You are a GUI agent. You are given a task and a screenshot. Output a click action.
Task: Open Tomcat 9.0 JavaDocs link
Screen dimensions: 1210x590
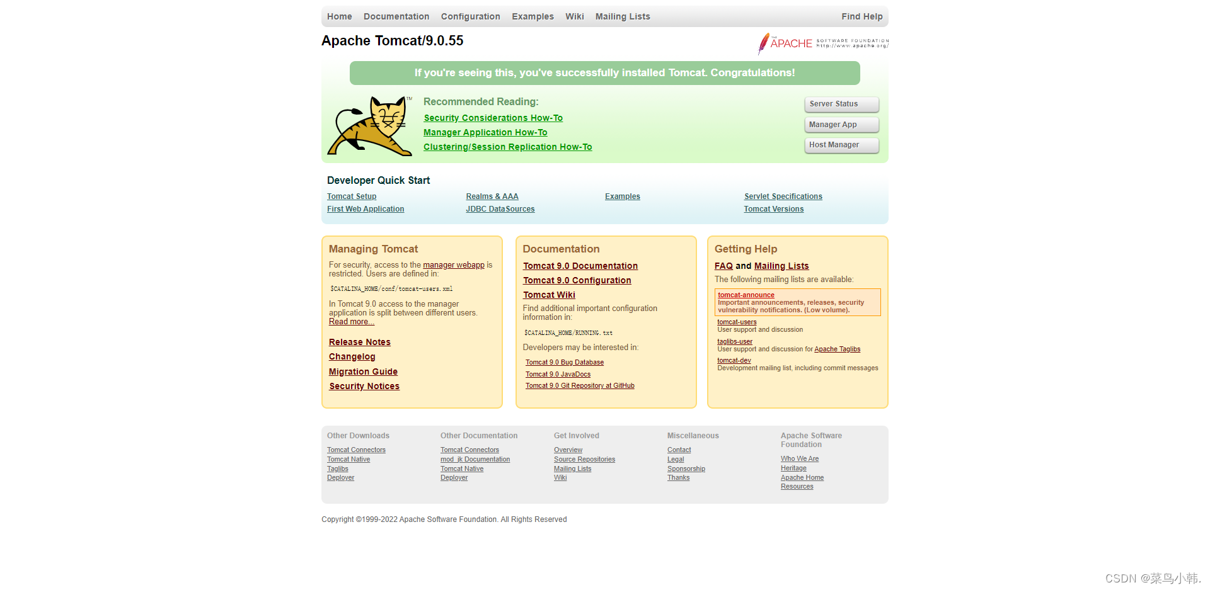coord(558,375)
